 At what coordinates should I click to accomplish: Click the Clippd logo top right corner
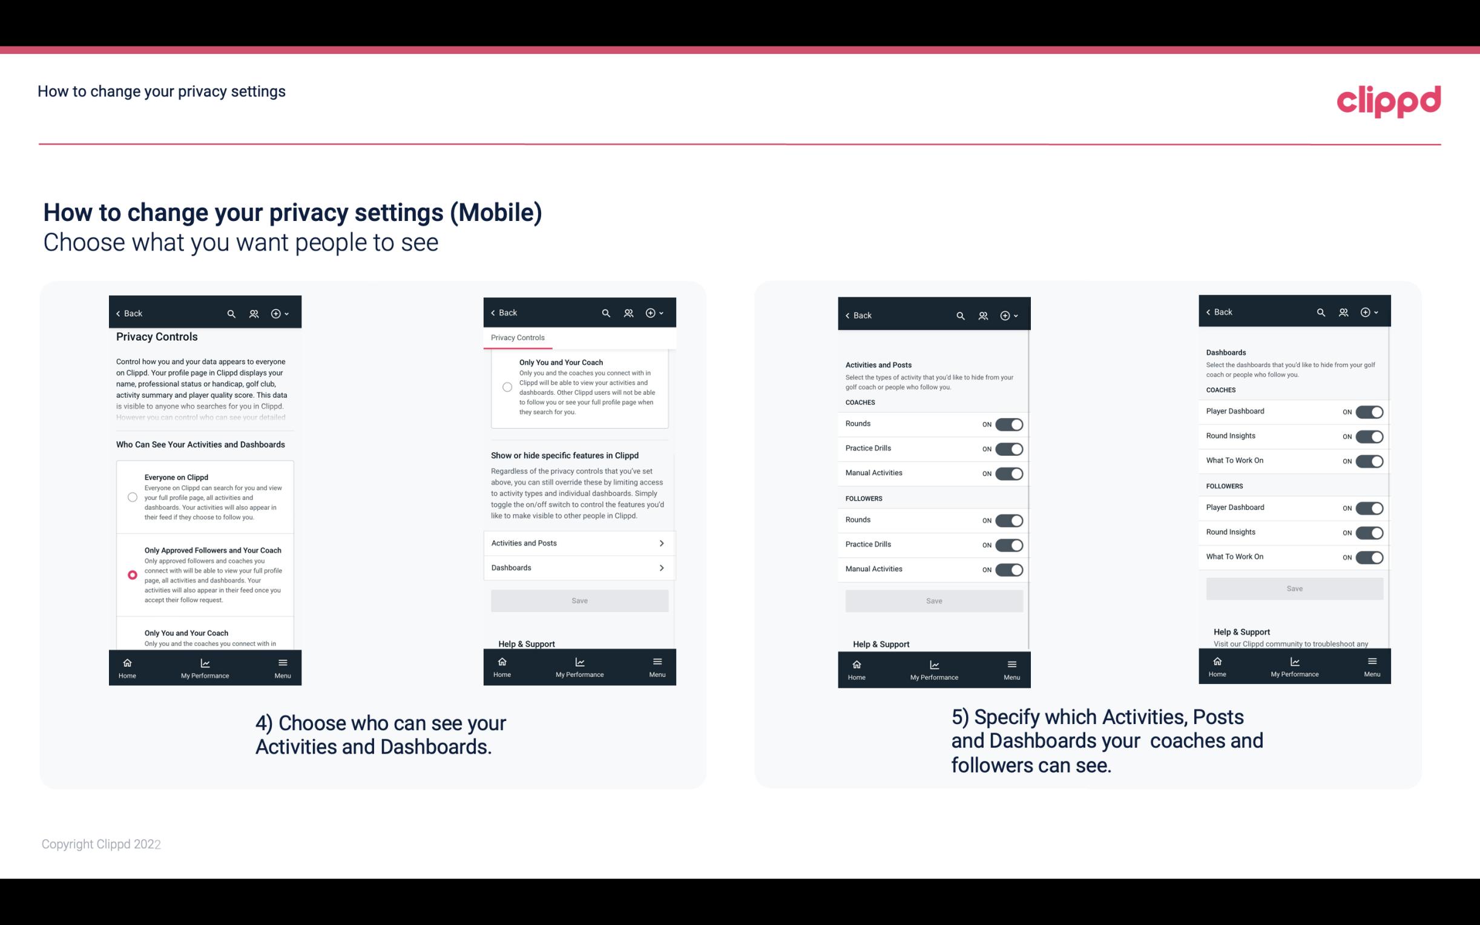(x=1389, y=100)
